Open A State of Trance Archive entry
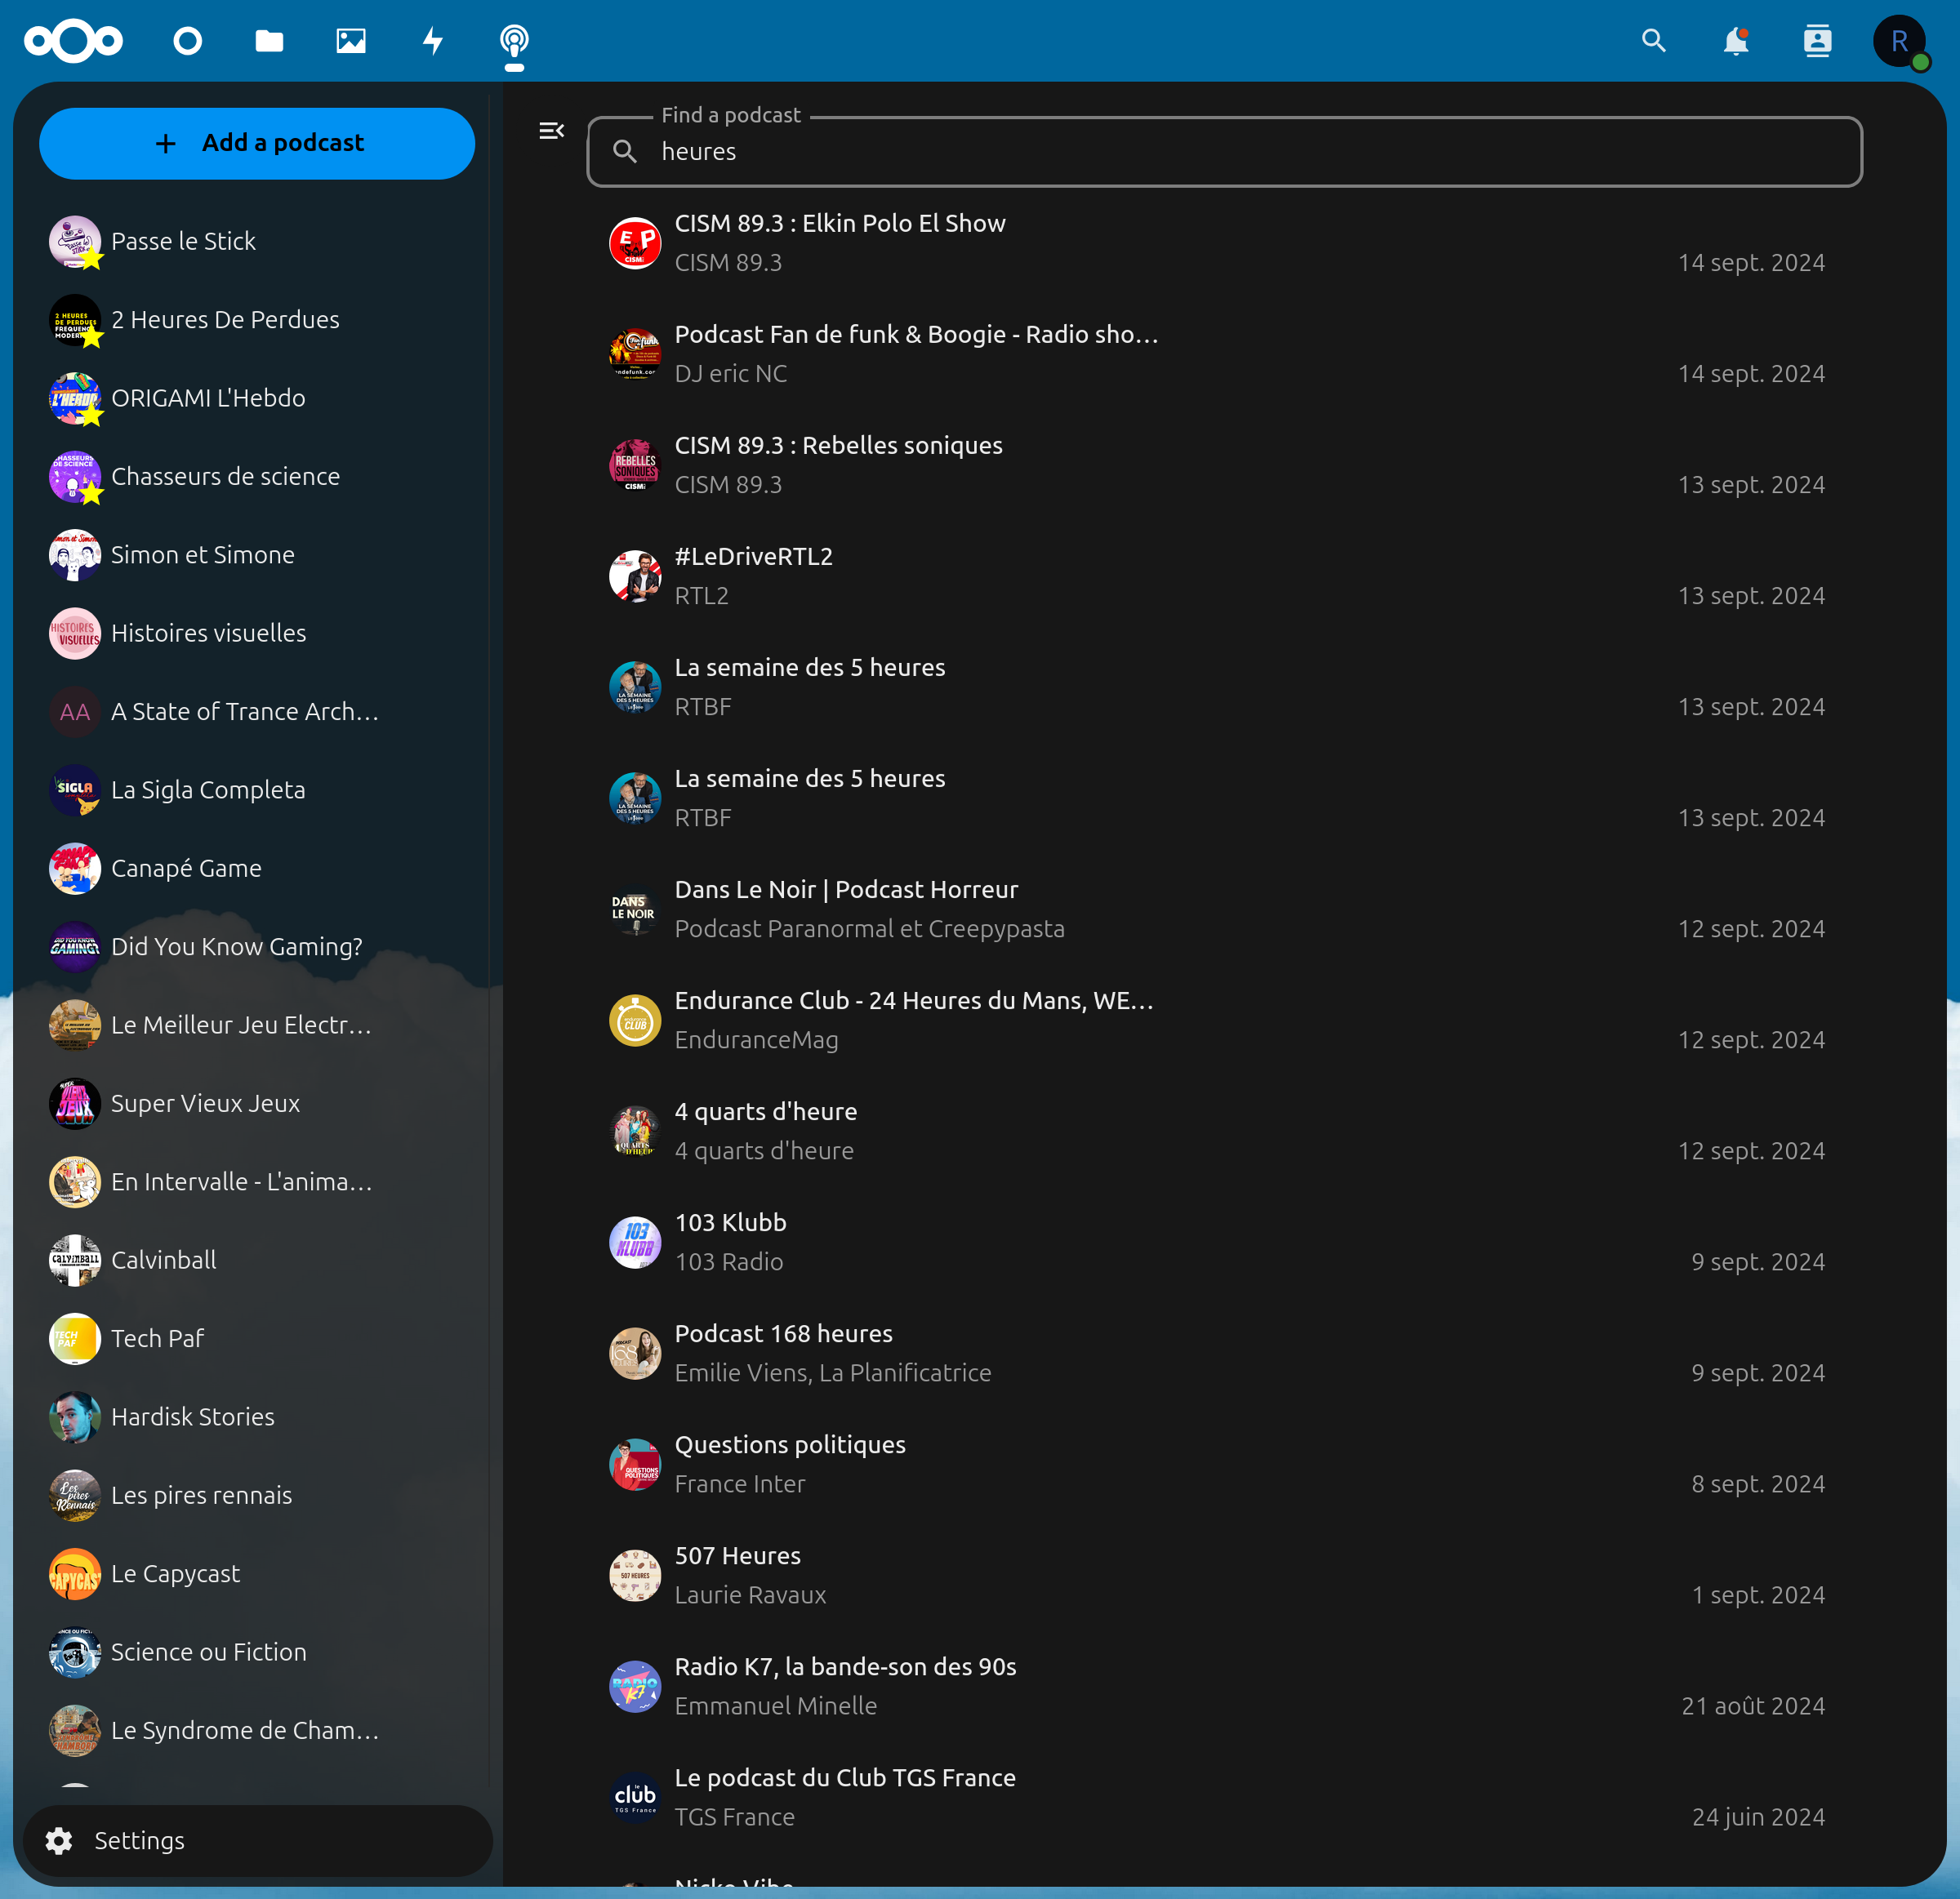This screenshot has height=1899, width=1960. tap(257, 712)
